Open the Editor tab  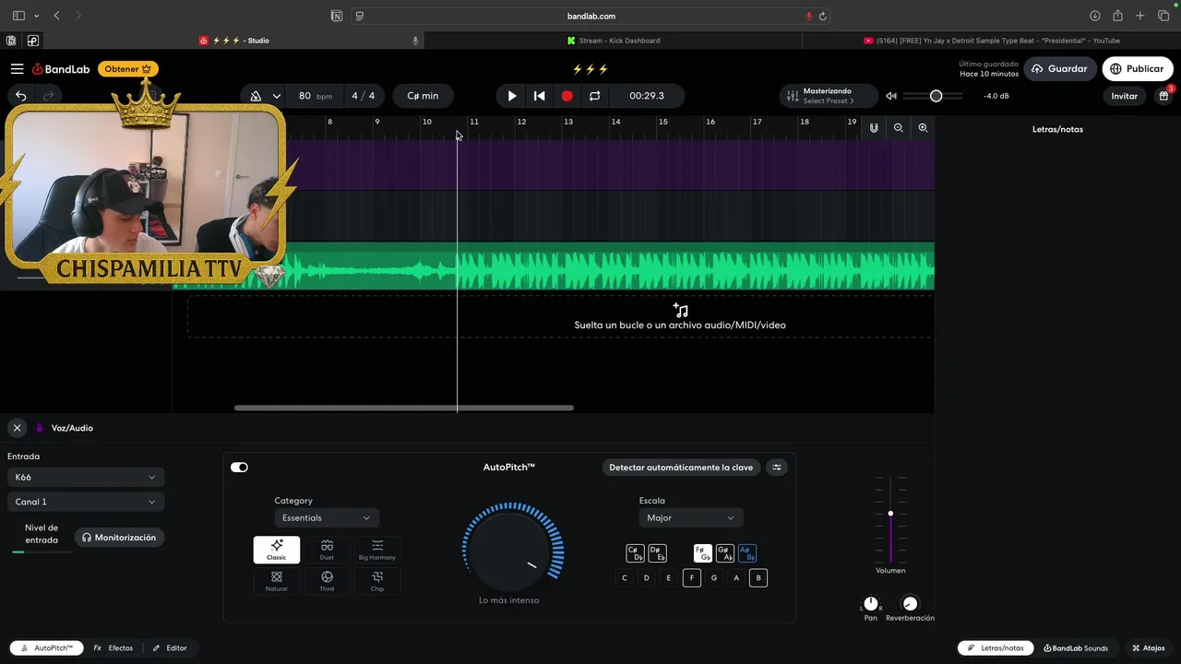pos(170,648)
